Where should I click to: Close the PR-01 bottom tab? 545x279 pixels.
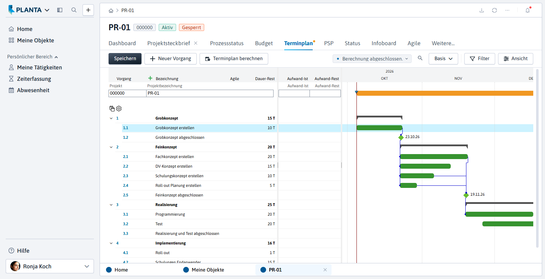pos(325,270)
